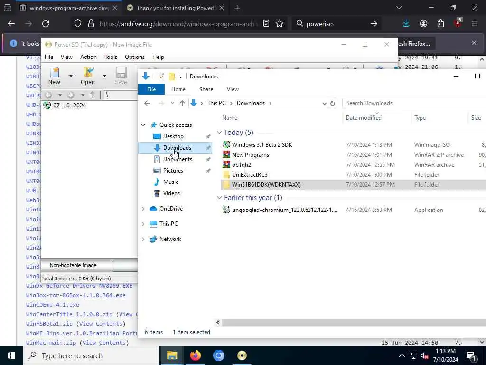This screenshot has width=486, height=365.
Task: Open Explorer recent locations dropdown
Action: pos(172,103)
